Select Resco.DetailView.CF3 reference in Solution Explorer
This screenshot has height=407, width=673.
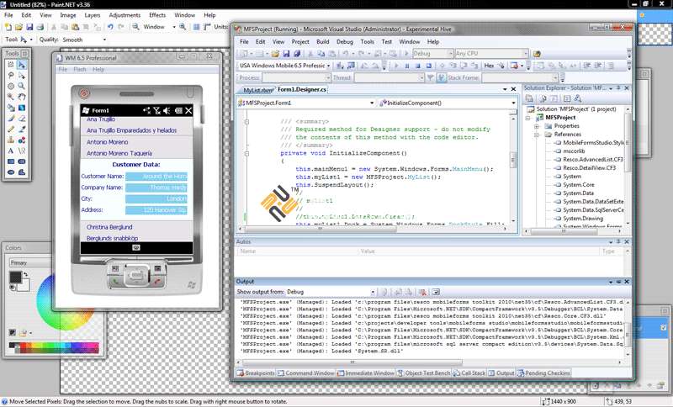click(x=589, y=168)
